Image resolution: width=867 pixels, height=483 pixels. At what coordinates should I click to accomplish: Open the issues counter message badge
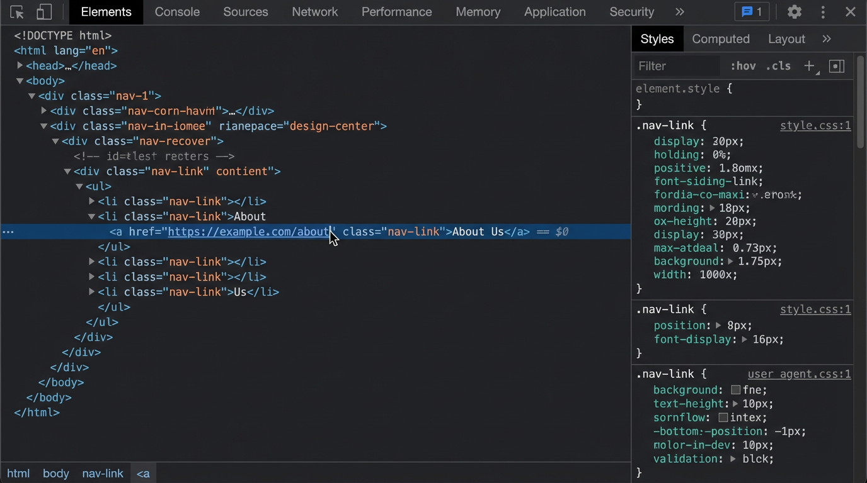click(x=752, y=12)
